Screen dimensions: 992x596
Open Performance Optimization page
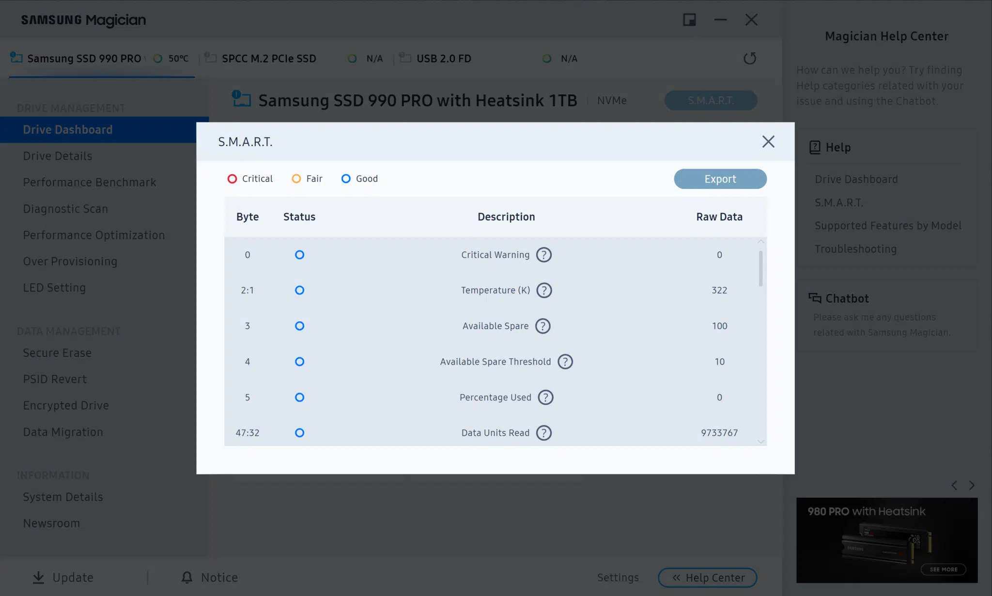94,235
